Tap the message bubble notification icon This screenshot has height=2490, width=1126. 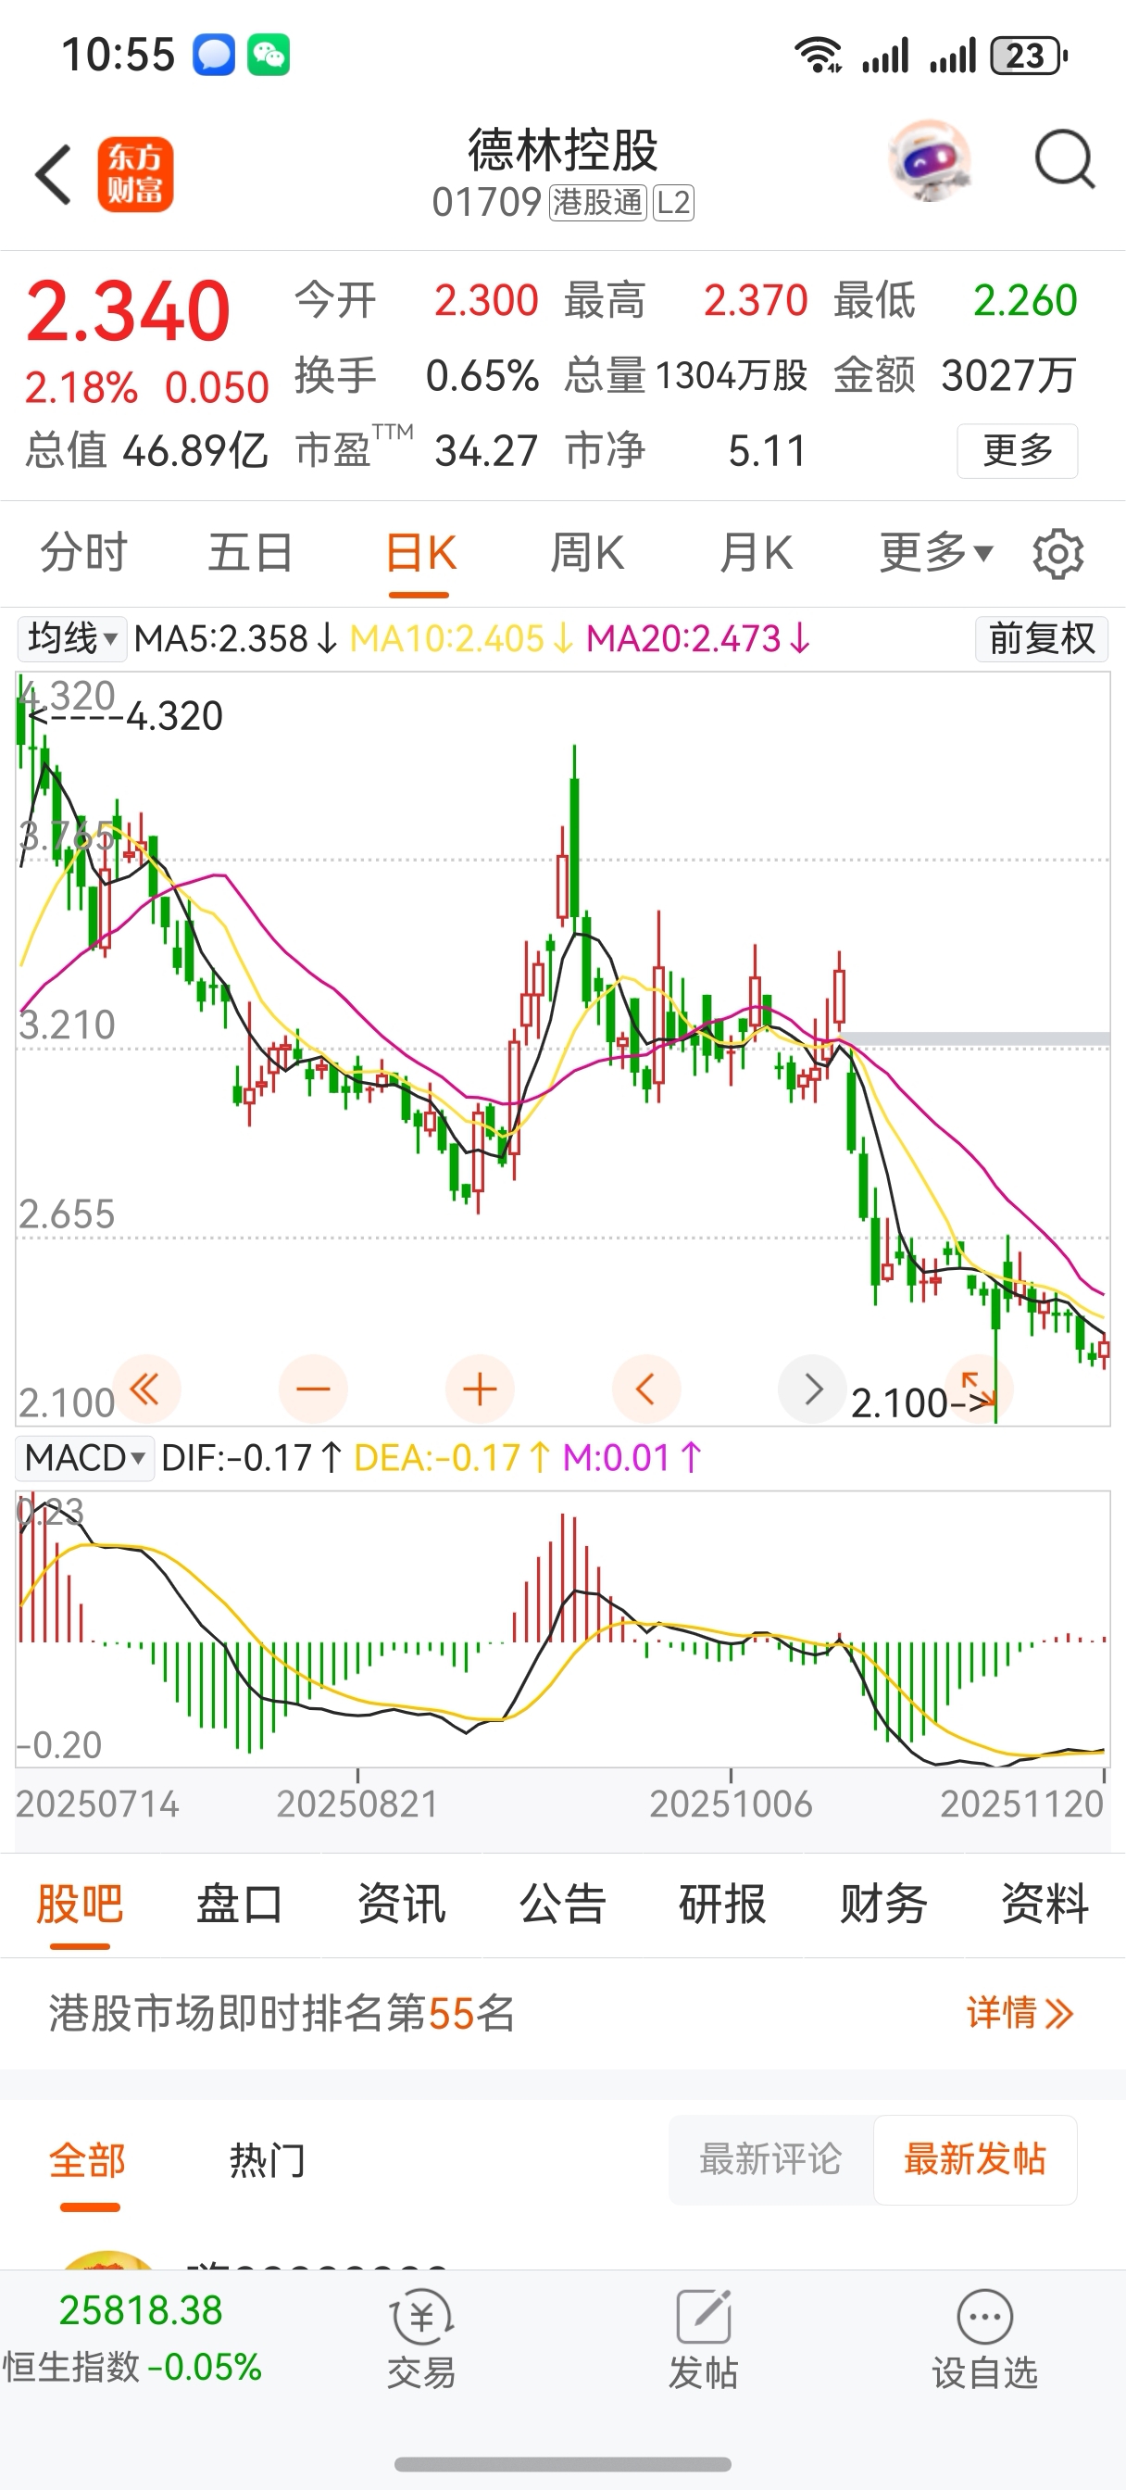[214, 55]
